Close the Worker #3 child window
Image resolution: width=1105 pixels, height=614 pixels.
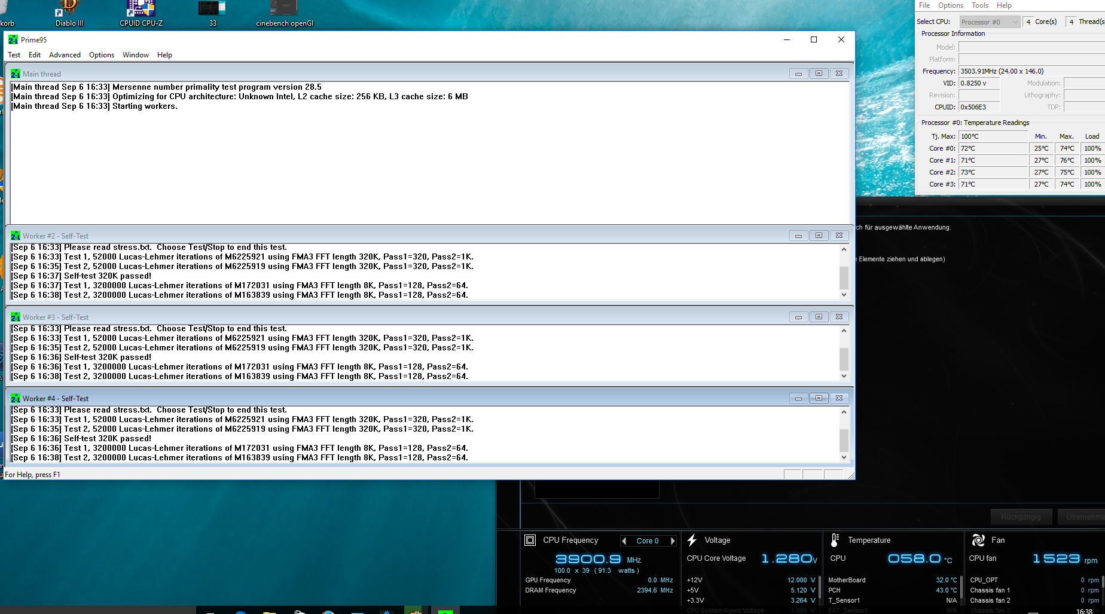tap(839, 317)
